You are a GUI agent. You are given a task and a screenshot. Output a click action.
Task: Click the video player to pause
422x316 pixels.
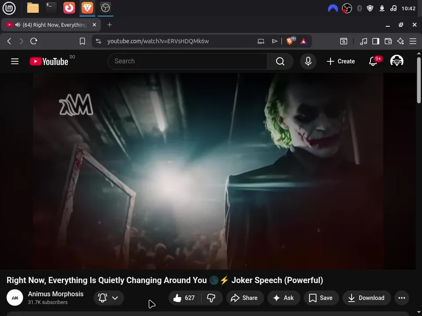pyautogui.click(x=208, y=171)
